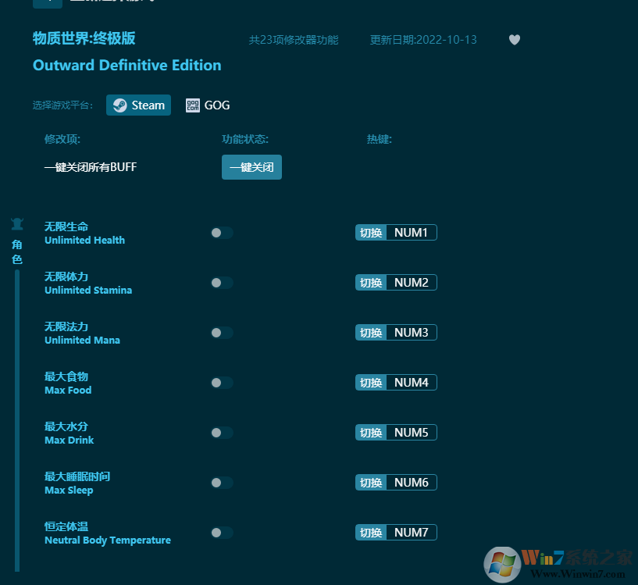Click the 切换 button for NUM4

371,383
